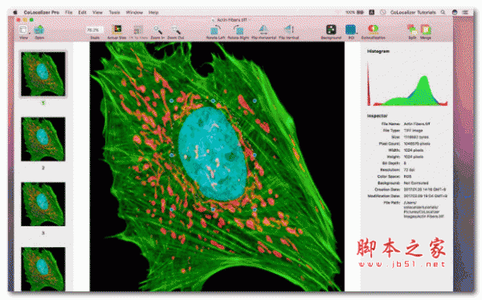
Task: Expand the ROI tool dropdown arrow
Action: [357, 33]
